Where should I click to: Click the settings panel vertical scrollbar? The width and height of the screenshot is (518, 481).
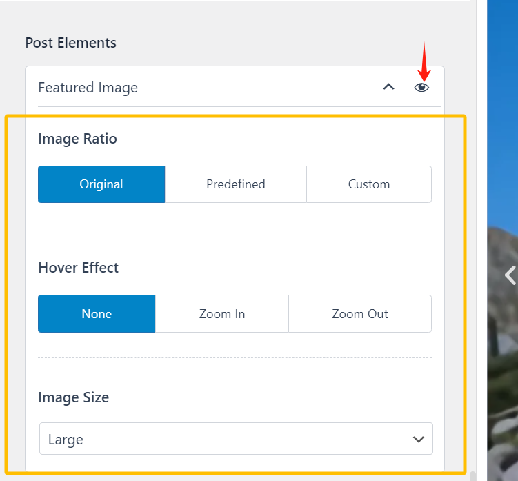pyautogui.click(x=472, y=476)
